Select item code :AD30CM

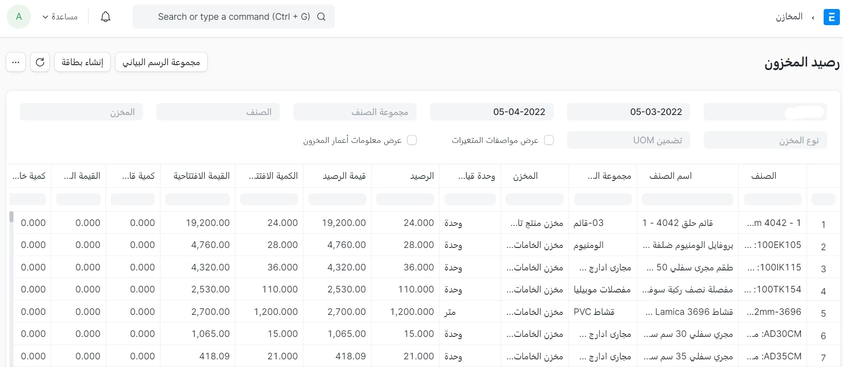click(772, 334)
